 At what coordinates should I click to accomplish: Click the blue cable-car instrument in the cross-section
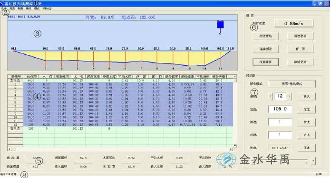pos(220,24)
